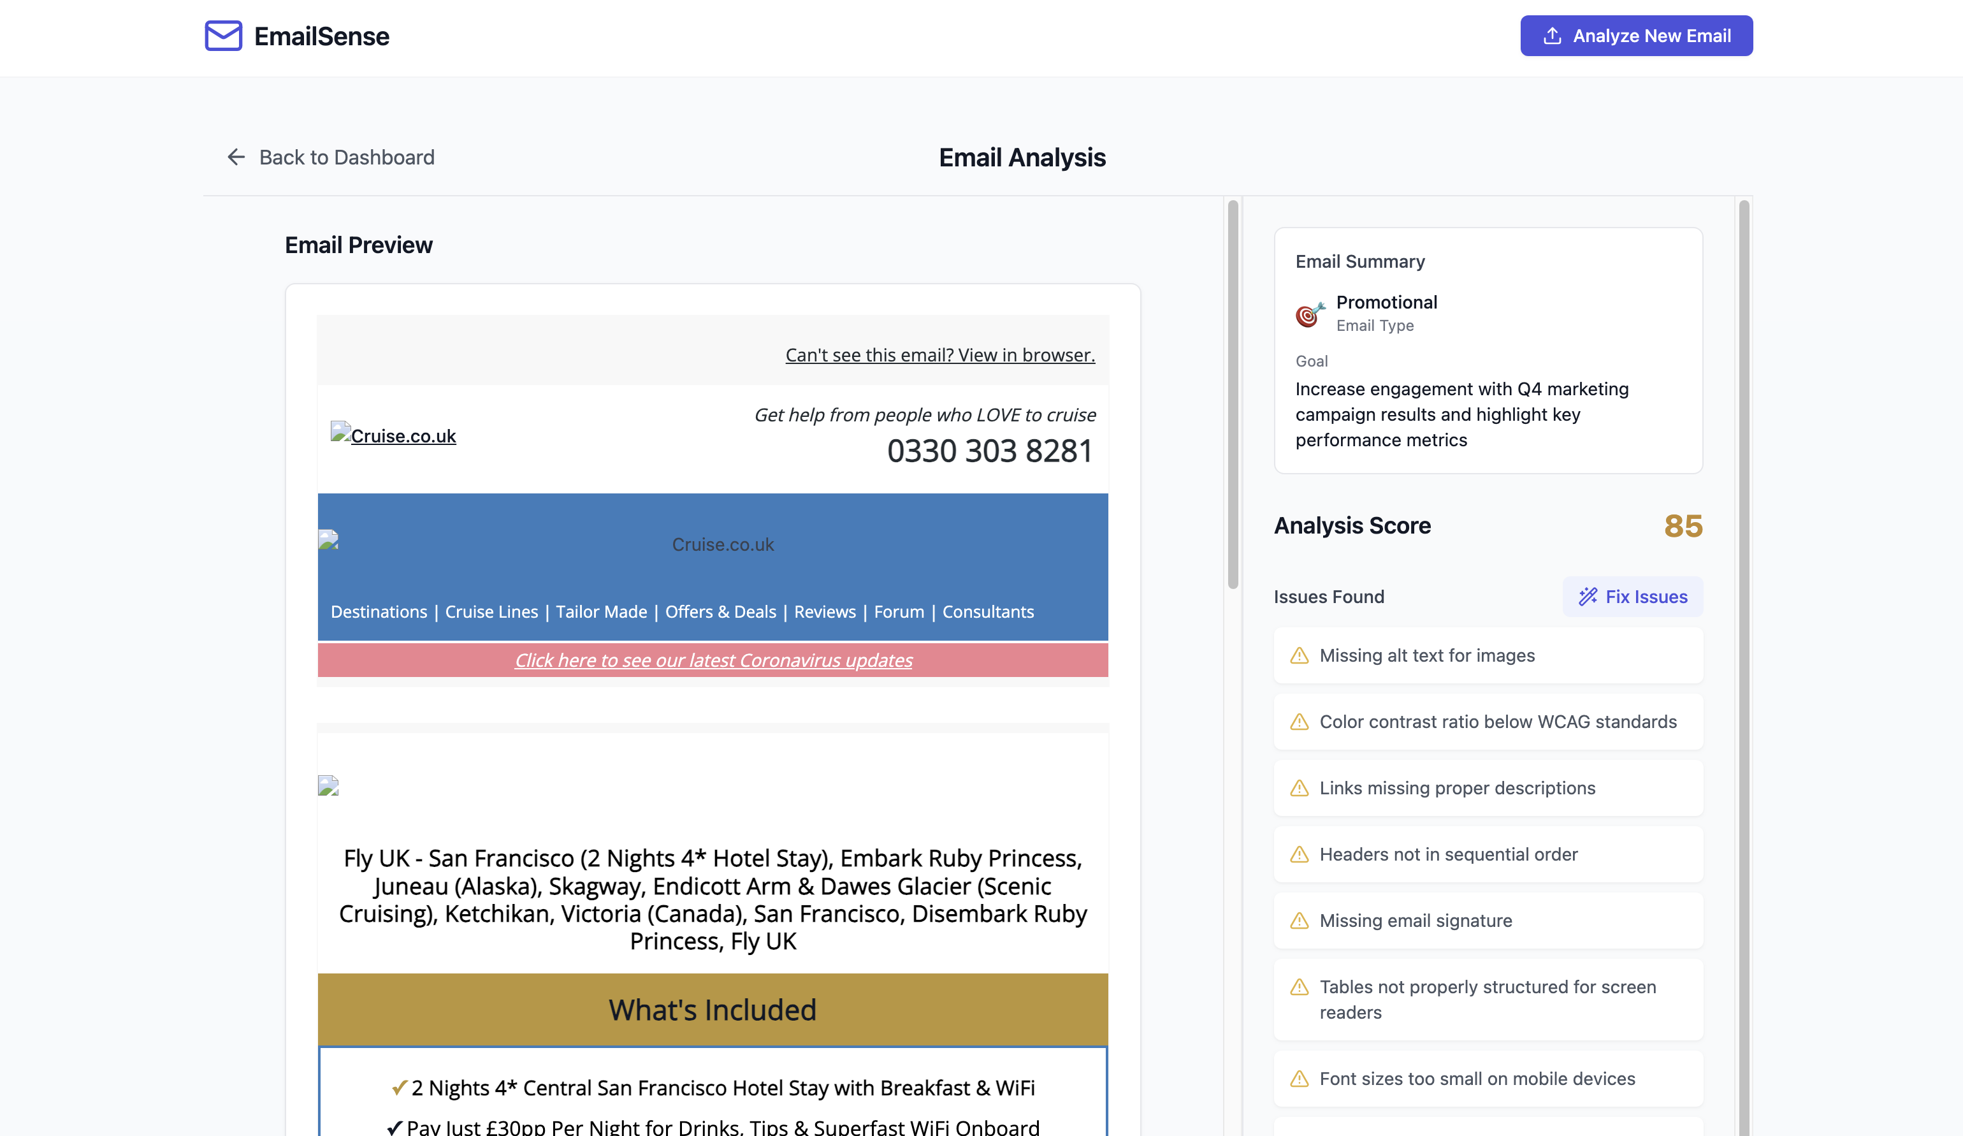Screen dimensions: 1963x1136
Task: Open the Cruise.co.uk logo link
Action: click(x=393, y=435)
